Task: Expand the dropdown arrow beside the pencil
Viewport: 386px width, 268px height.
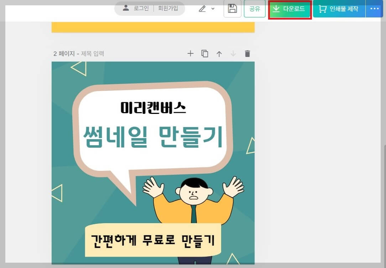Action: point(213,9)
